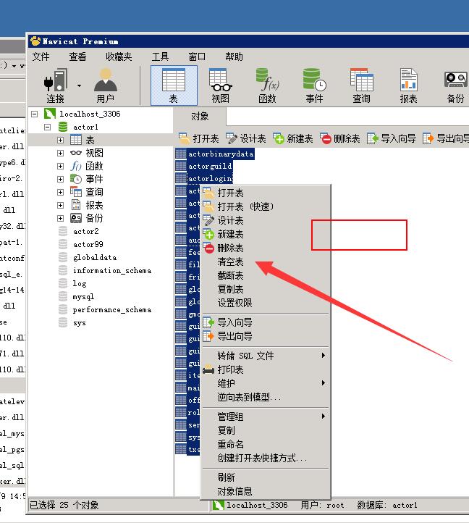
Task: Click the Report (报表) toolbar icon
Action: point(408,85)
